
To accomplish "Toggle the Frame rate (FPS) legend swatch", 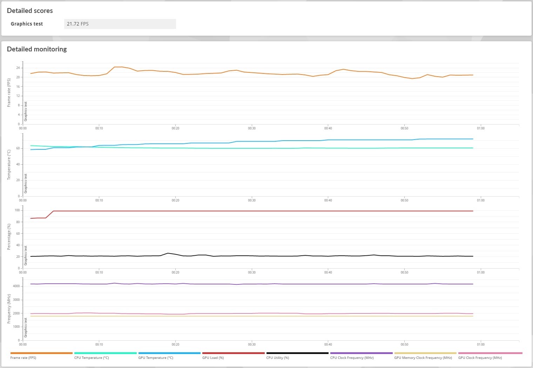I will (41, 353).
